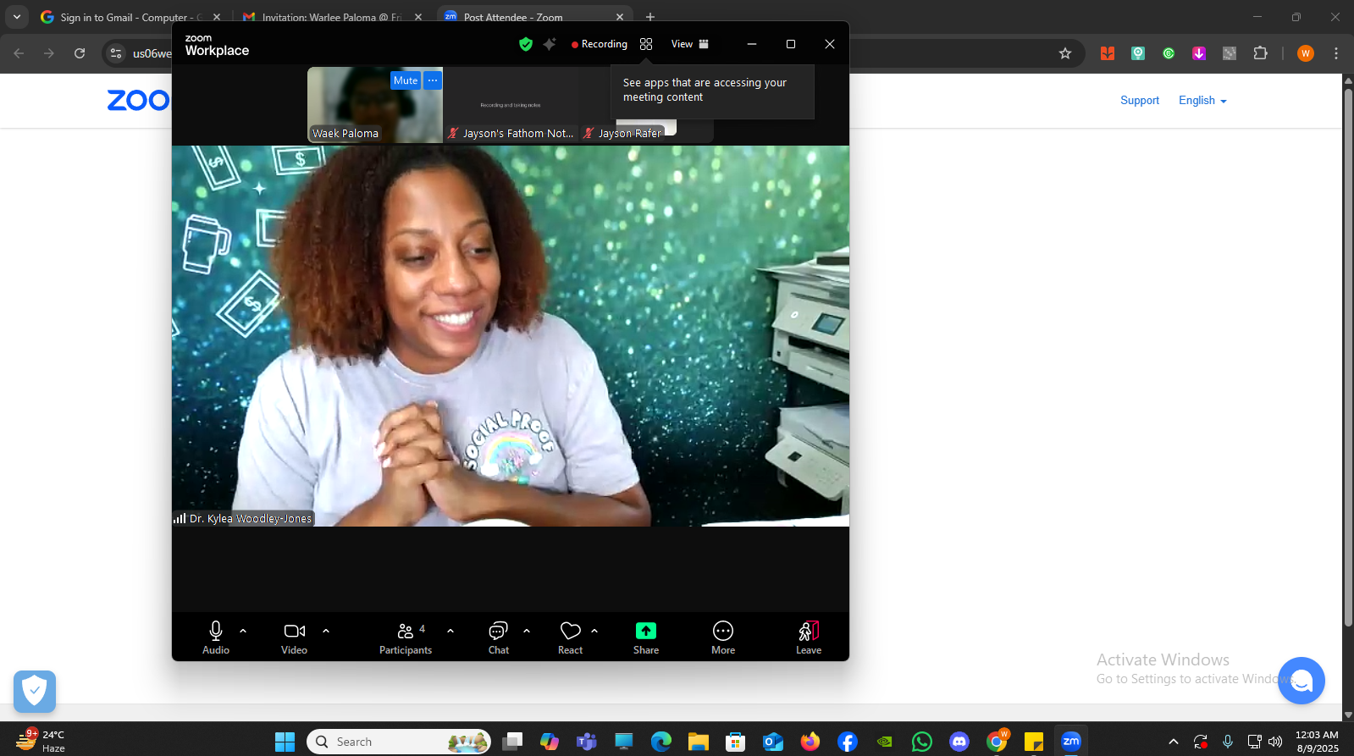Viewport: 1354px width, 756px height.
Task: Click the Recording indicator
Action: coord(600,44)
